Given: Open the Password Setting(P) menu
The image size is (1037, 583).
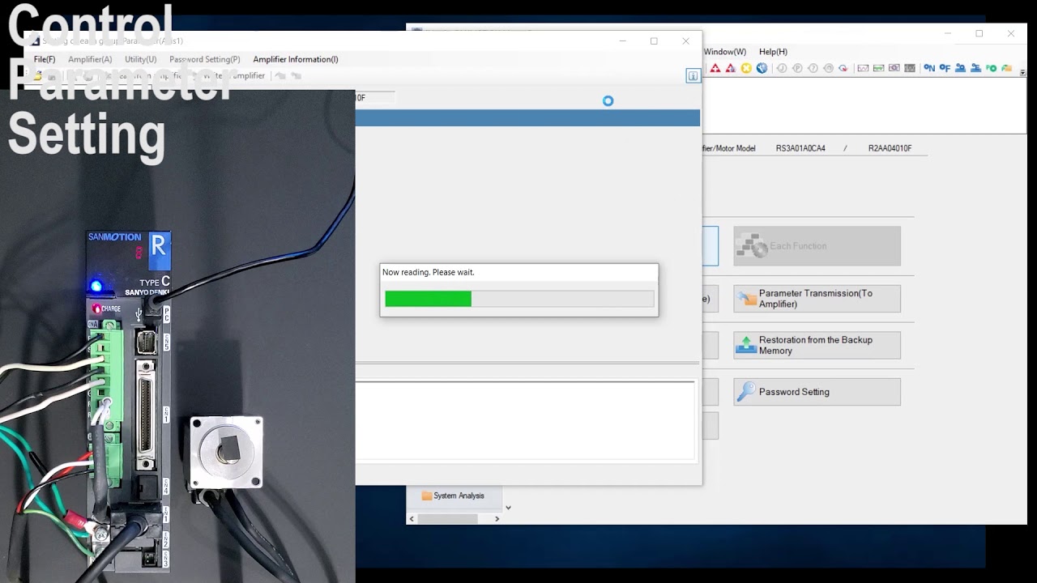Looking at the screenshot, I should (204, 59).
